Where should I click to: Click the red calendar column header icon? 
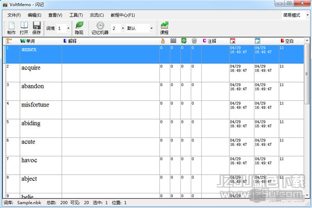pos(233,41)
